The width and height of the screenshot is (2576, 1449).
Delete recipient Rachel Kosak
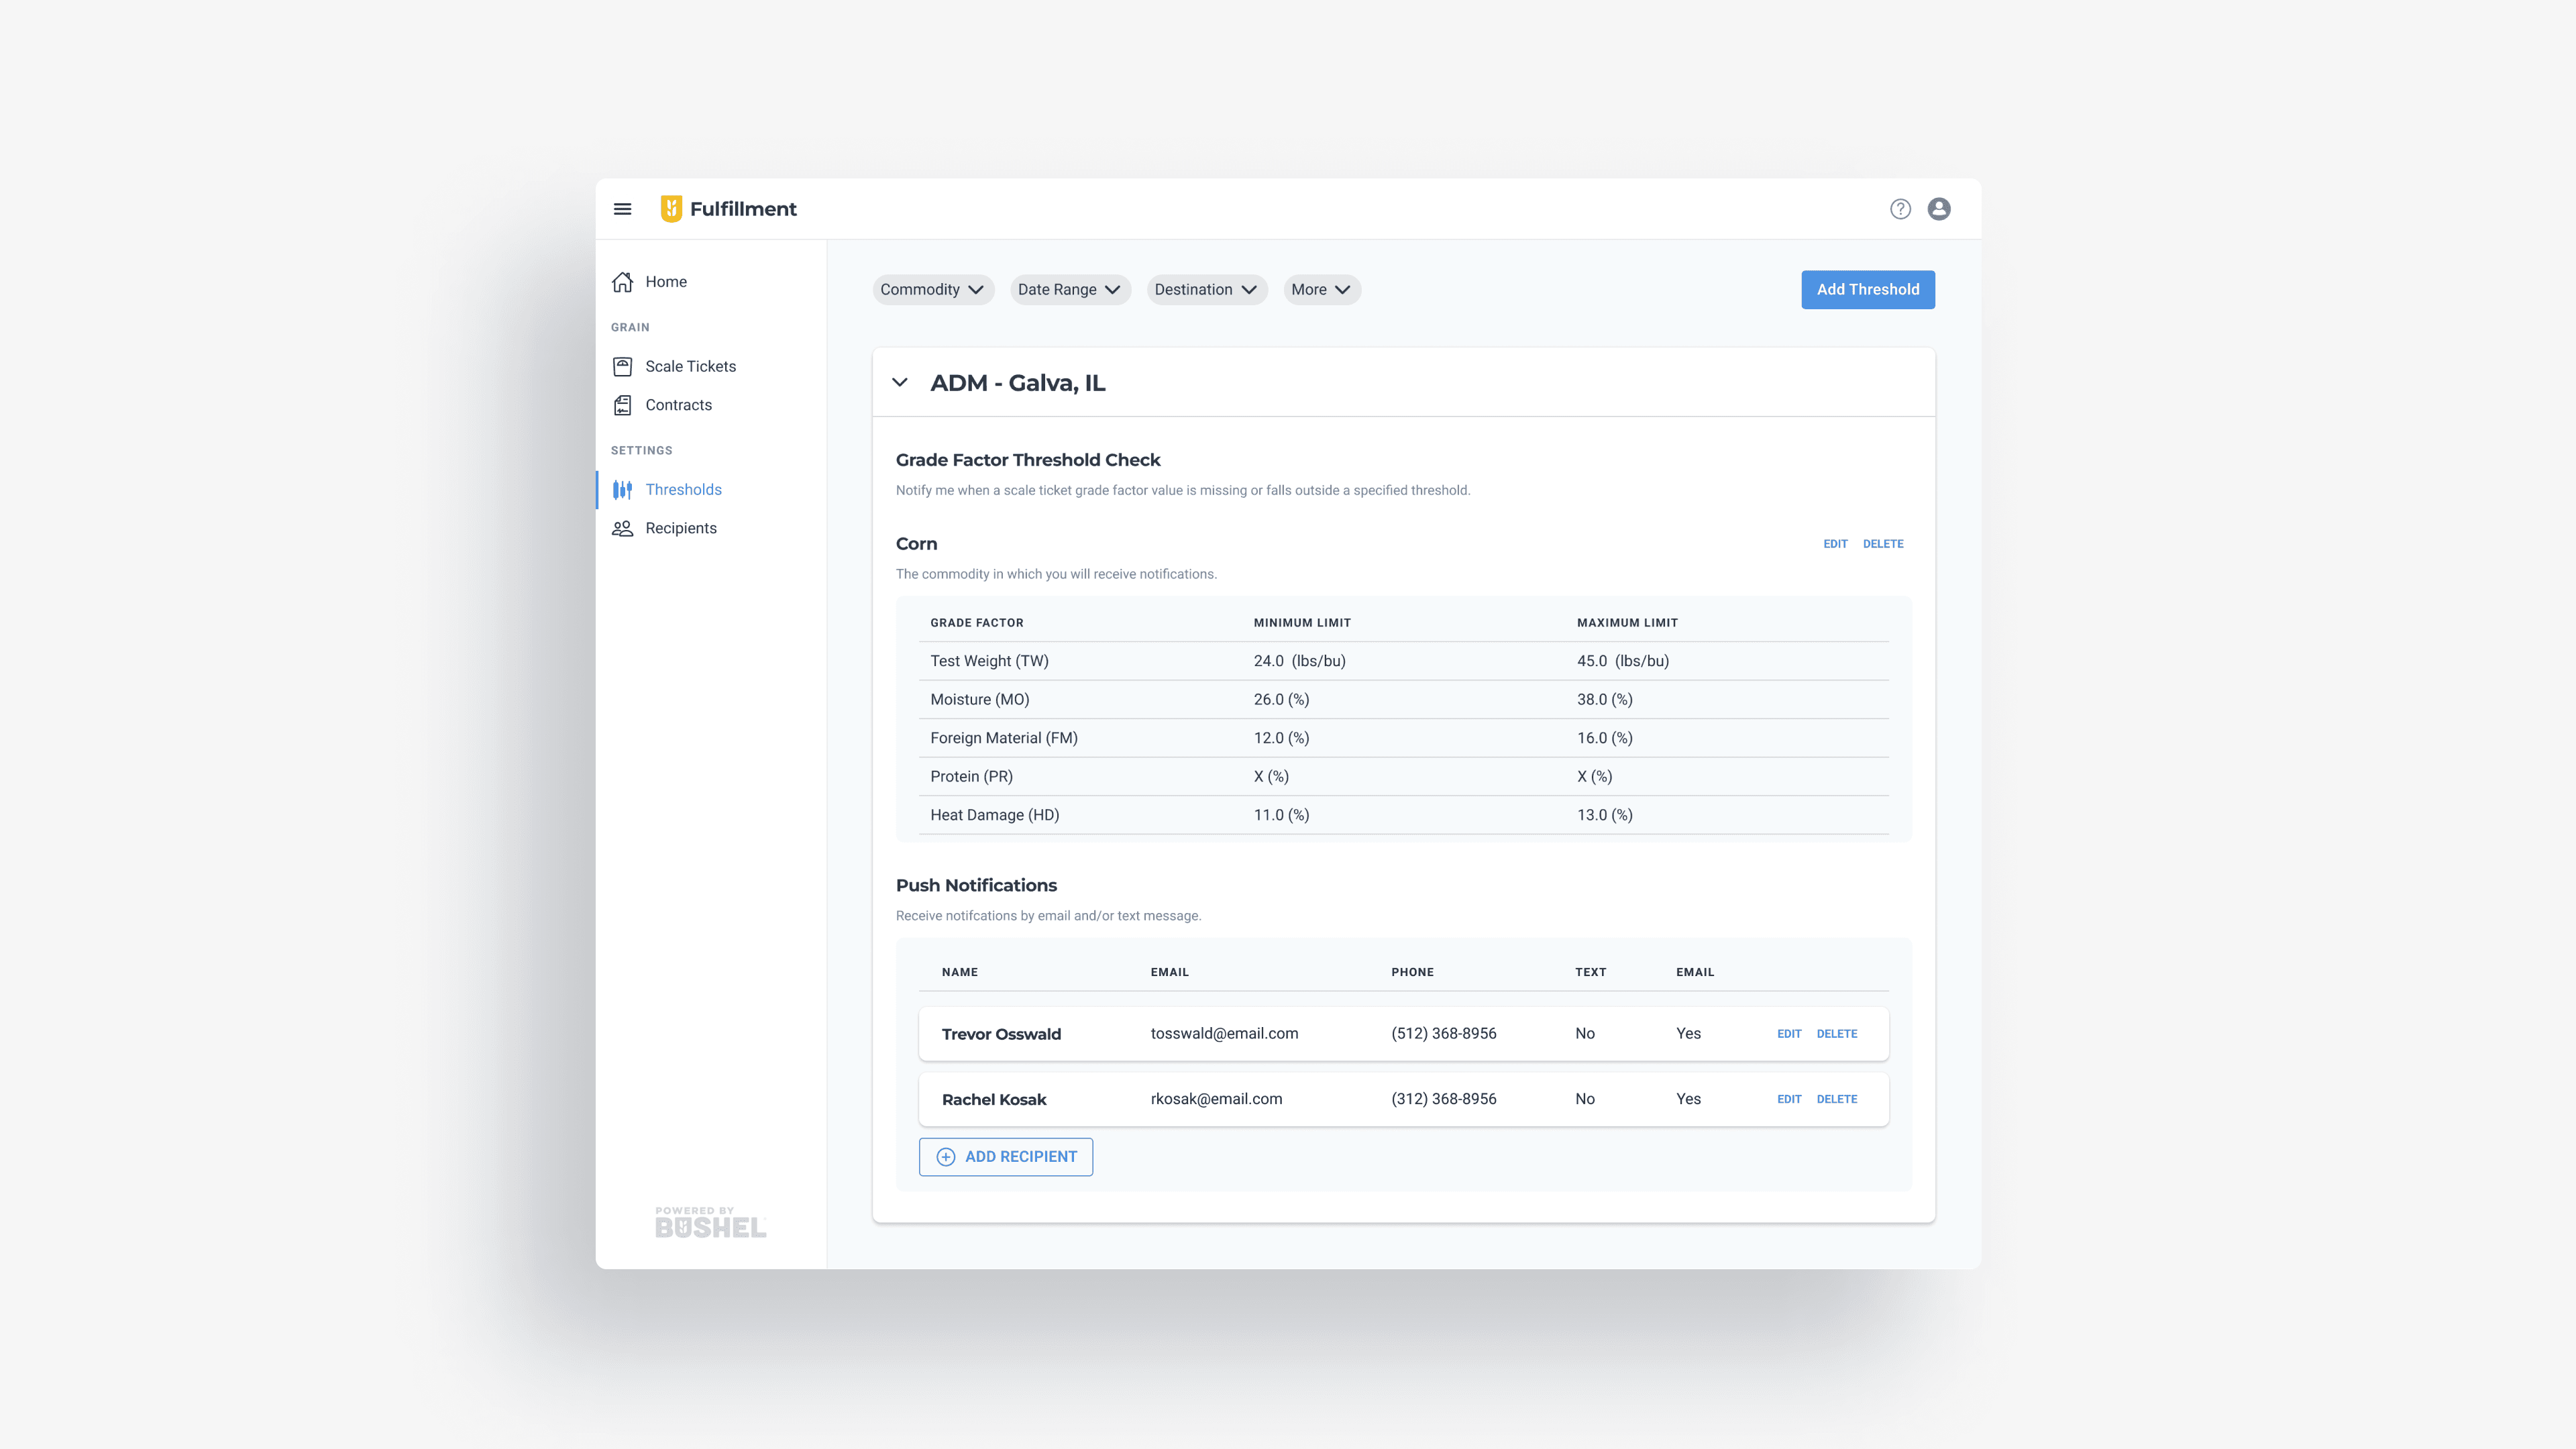tap(1837, 1099)
